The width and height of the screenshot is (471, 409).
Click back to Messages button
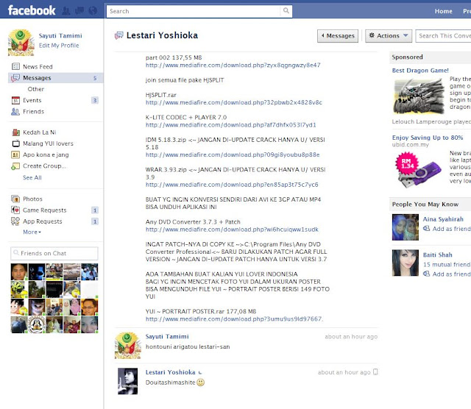(338, 36)
